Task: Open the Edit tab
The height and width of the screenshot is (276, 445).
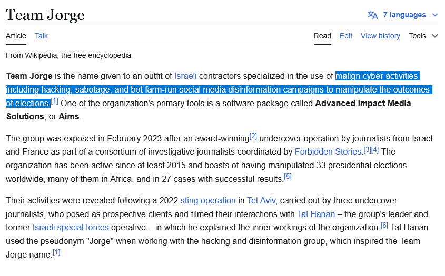Action: coord(345,36)
